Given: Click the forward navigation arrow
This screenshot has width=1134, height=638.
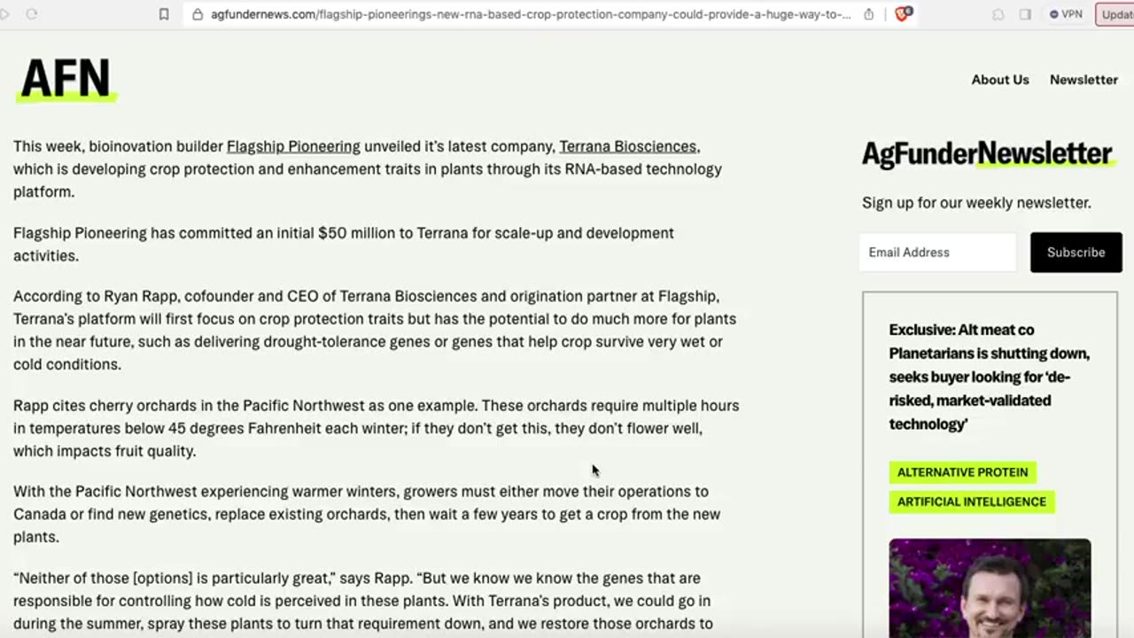Looking at the screenshot, I should pos(4,14).
